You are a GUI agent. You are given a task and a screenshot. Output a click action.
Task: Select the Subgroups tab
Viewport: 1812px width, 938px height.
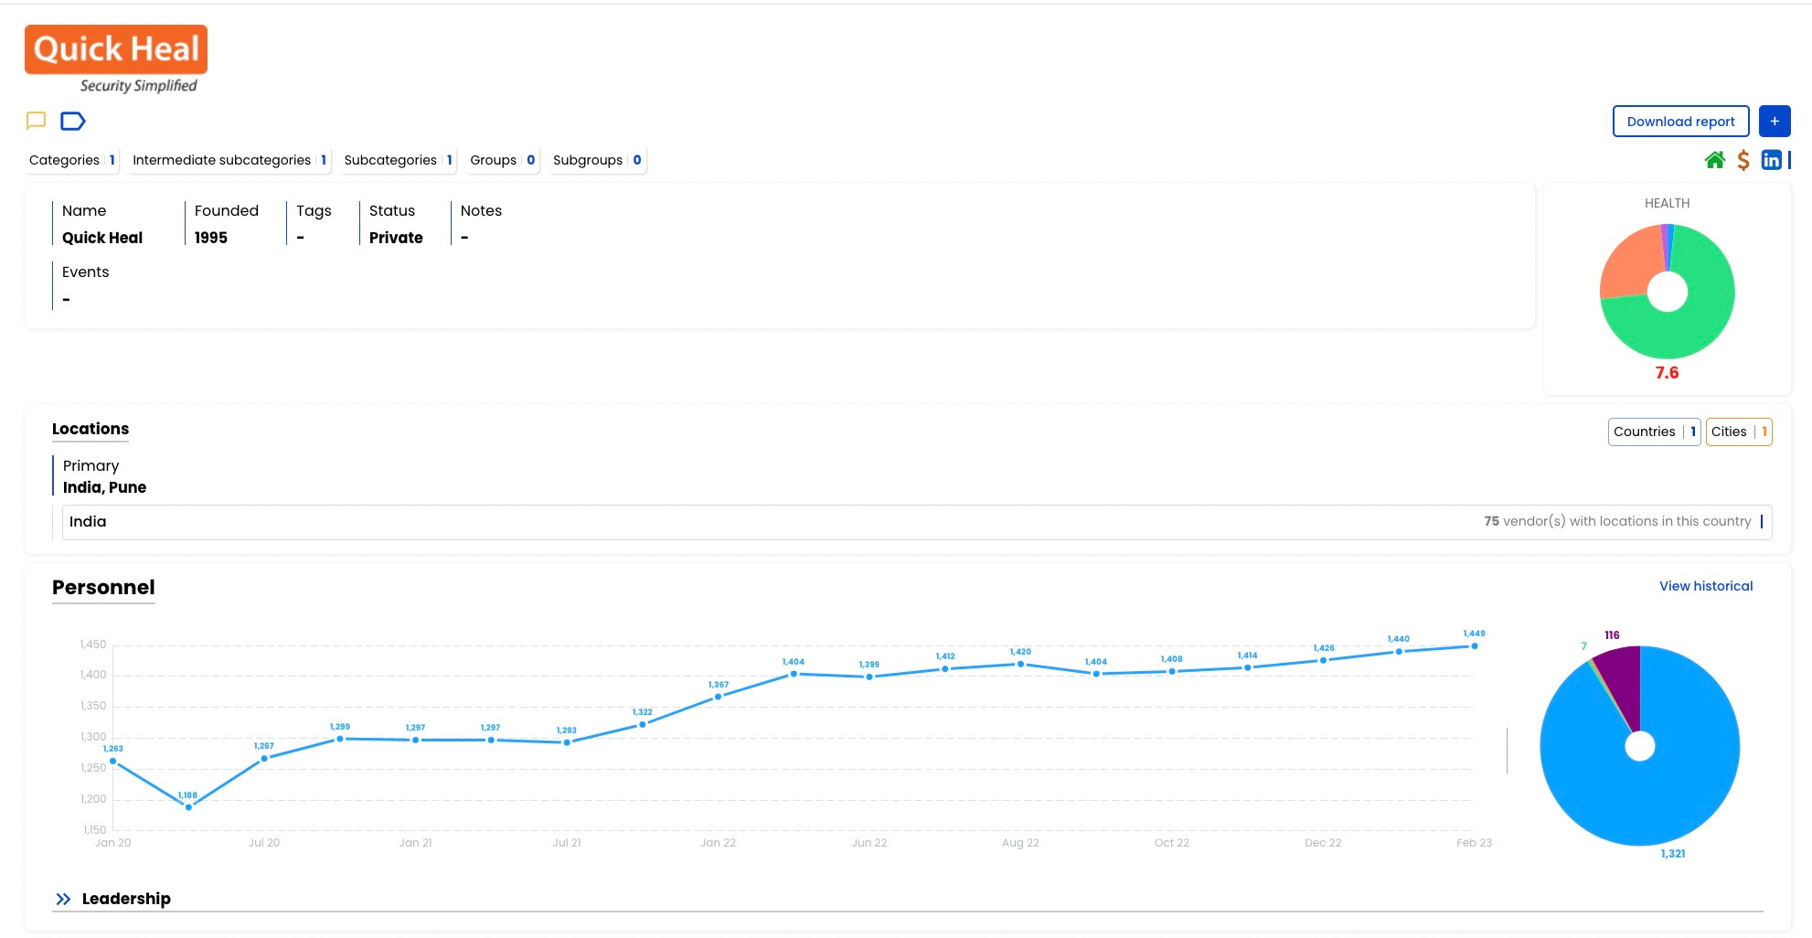[x=597, y=160]
